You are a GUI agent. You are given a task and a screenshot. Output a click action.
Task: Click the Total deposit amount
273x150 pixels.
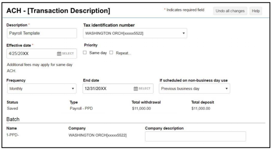(201, 108)
